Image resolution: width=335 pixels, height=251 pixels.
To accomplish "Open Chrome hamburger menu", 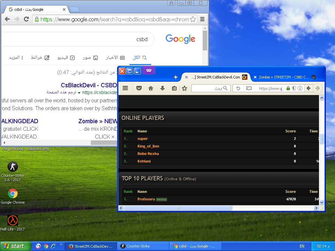I will pyautogui.click(x=202, y=19).
